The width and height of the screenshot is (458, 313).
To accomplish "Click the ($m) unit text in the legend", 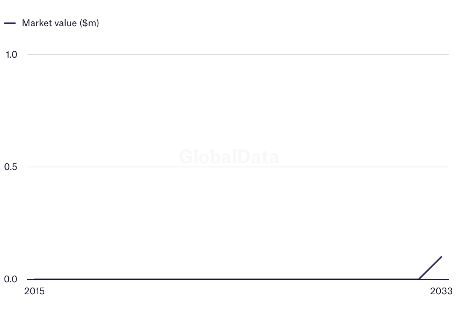I will (x=89, y=23).
